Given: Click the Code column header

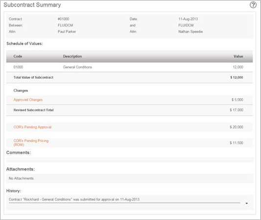Looking at the screenshot, I should pos(18,56).
